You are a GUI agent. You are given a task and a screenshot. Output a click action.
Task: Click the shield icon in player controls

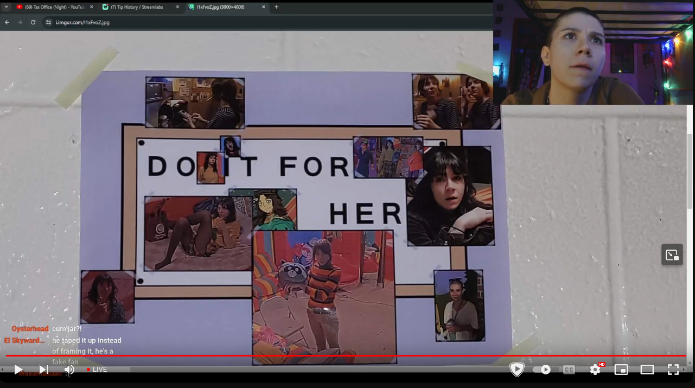coord(517,370)
